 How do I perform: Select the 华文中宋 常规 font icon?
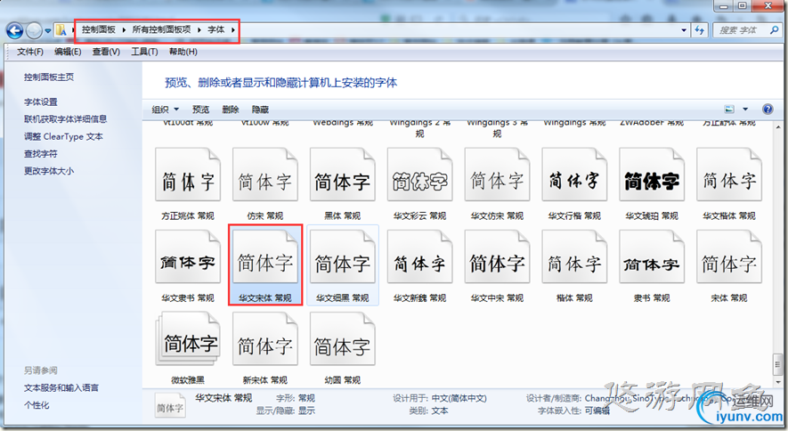coord(498,256)
